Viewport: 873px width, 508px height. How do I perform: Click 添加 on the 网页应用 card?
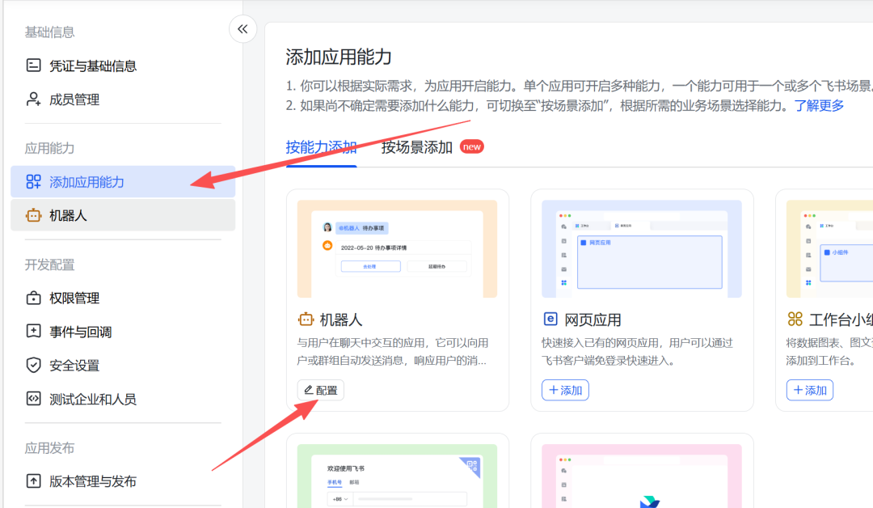565,390
